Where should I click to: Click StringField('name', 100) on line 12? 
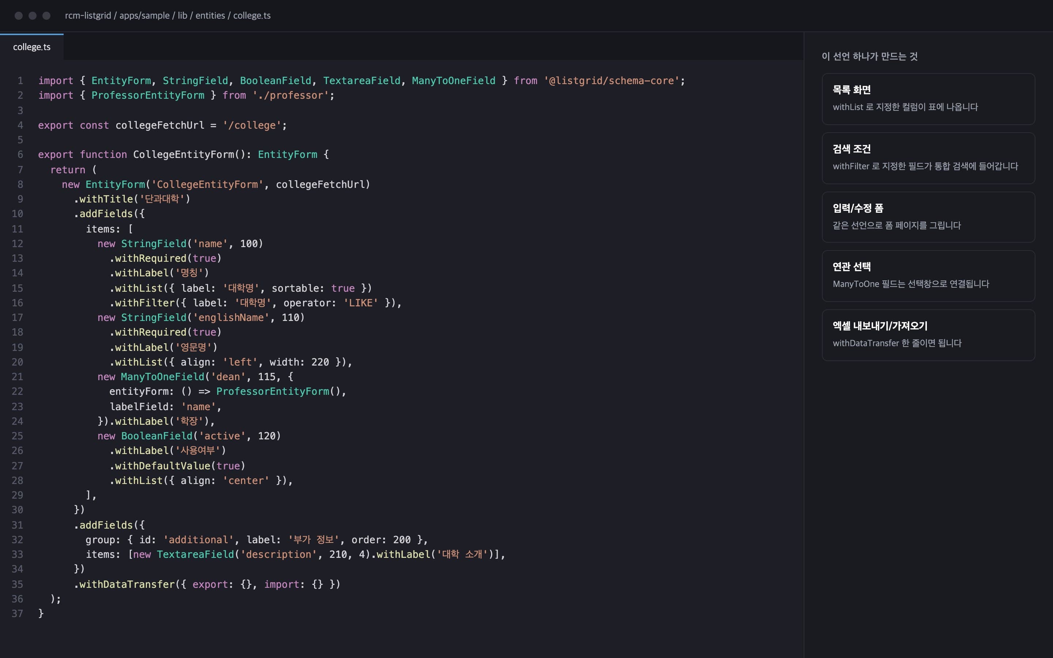[x=192, y=244]
